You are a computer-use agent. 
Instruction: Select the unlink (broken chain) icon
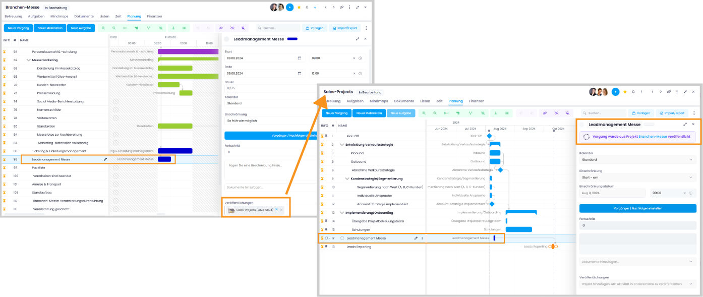click(557, 113)
